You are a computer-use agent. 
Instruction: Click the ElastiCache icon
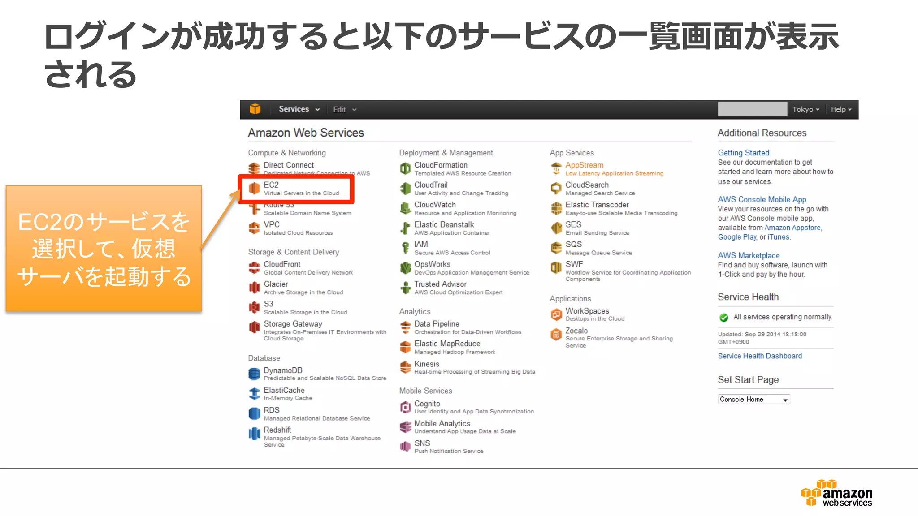tap(254, 393)
